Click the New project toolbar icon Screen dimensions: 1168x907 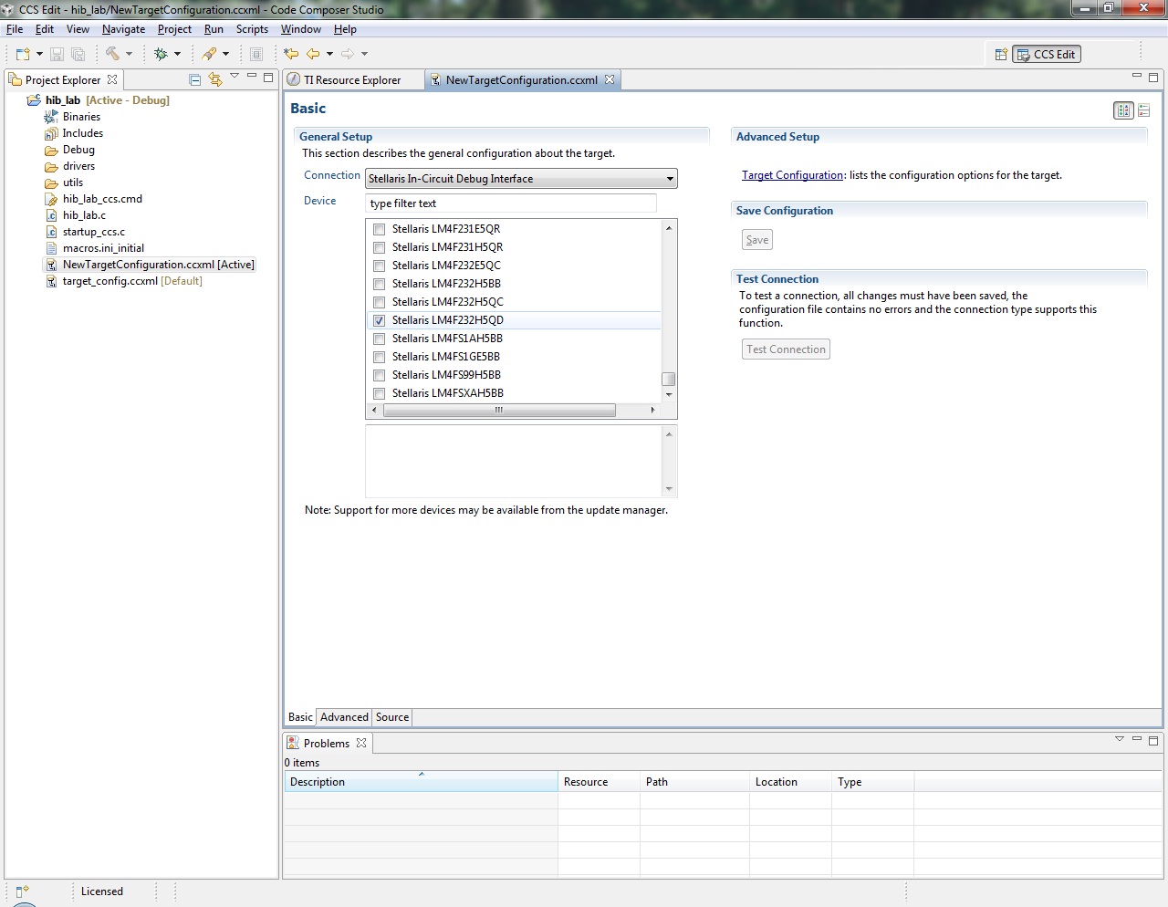(23, 54)
